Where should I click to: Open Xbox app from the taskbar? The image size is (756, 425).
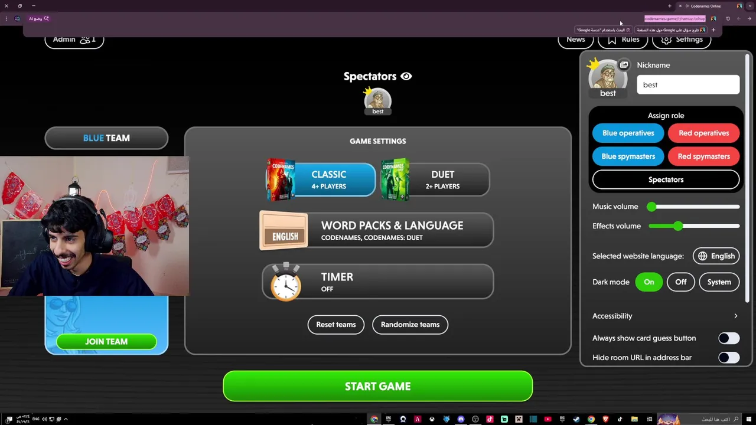coord(432,419)
